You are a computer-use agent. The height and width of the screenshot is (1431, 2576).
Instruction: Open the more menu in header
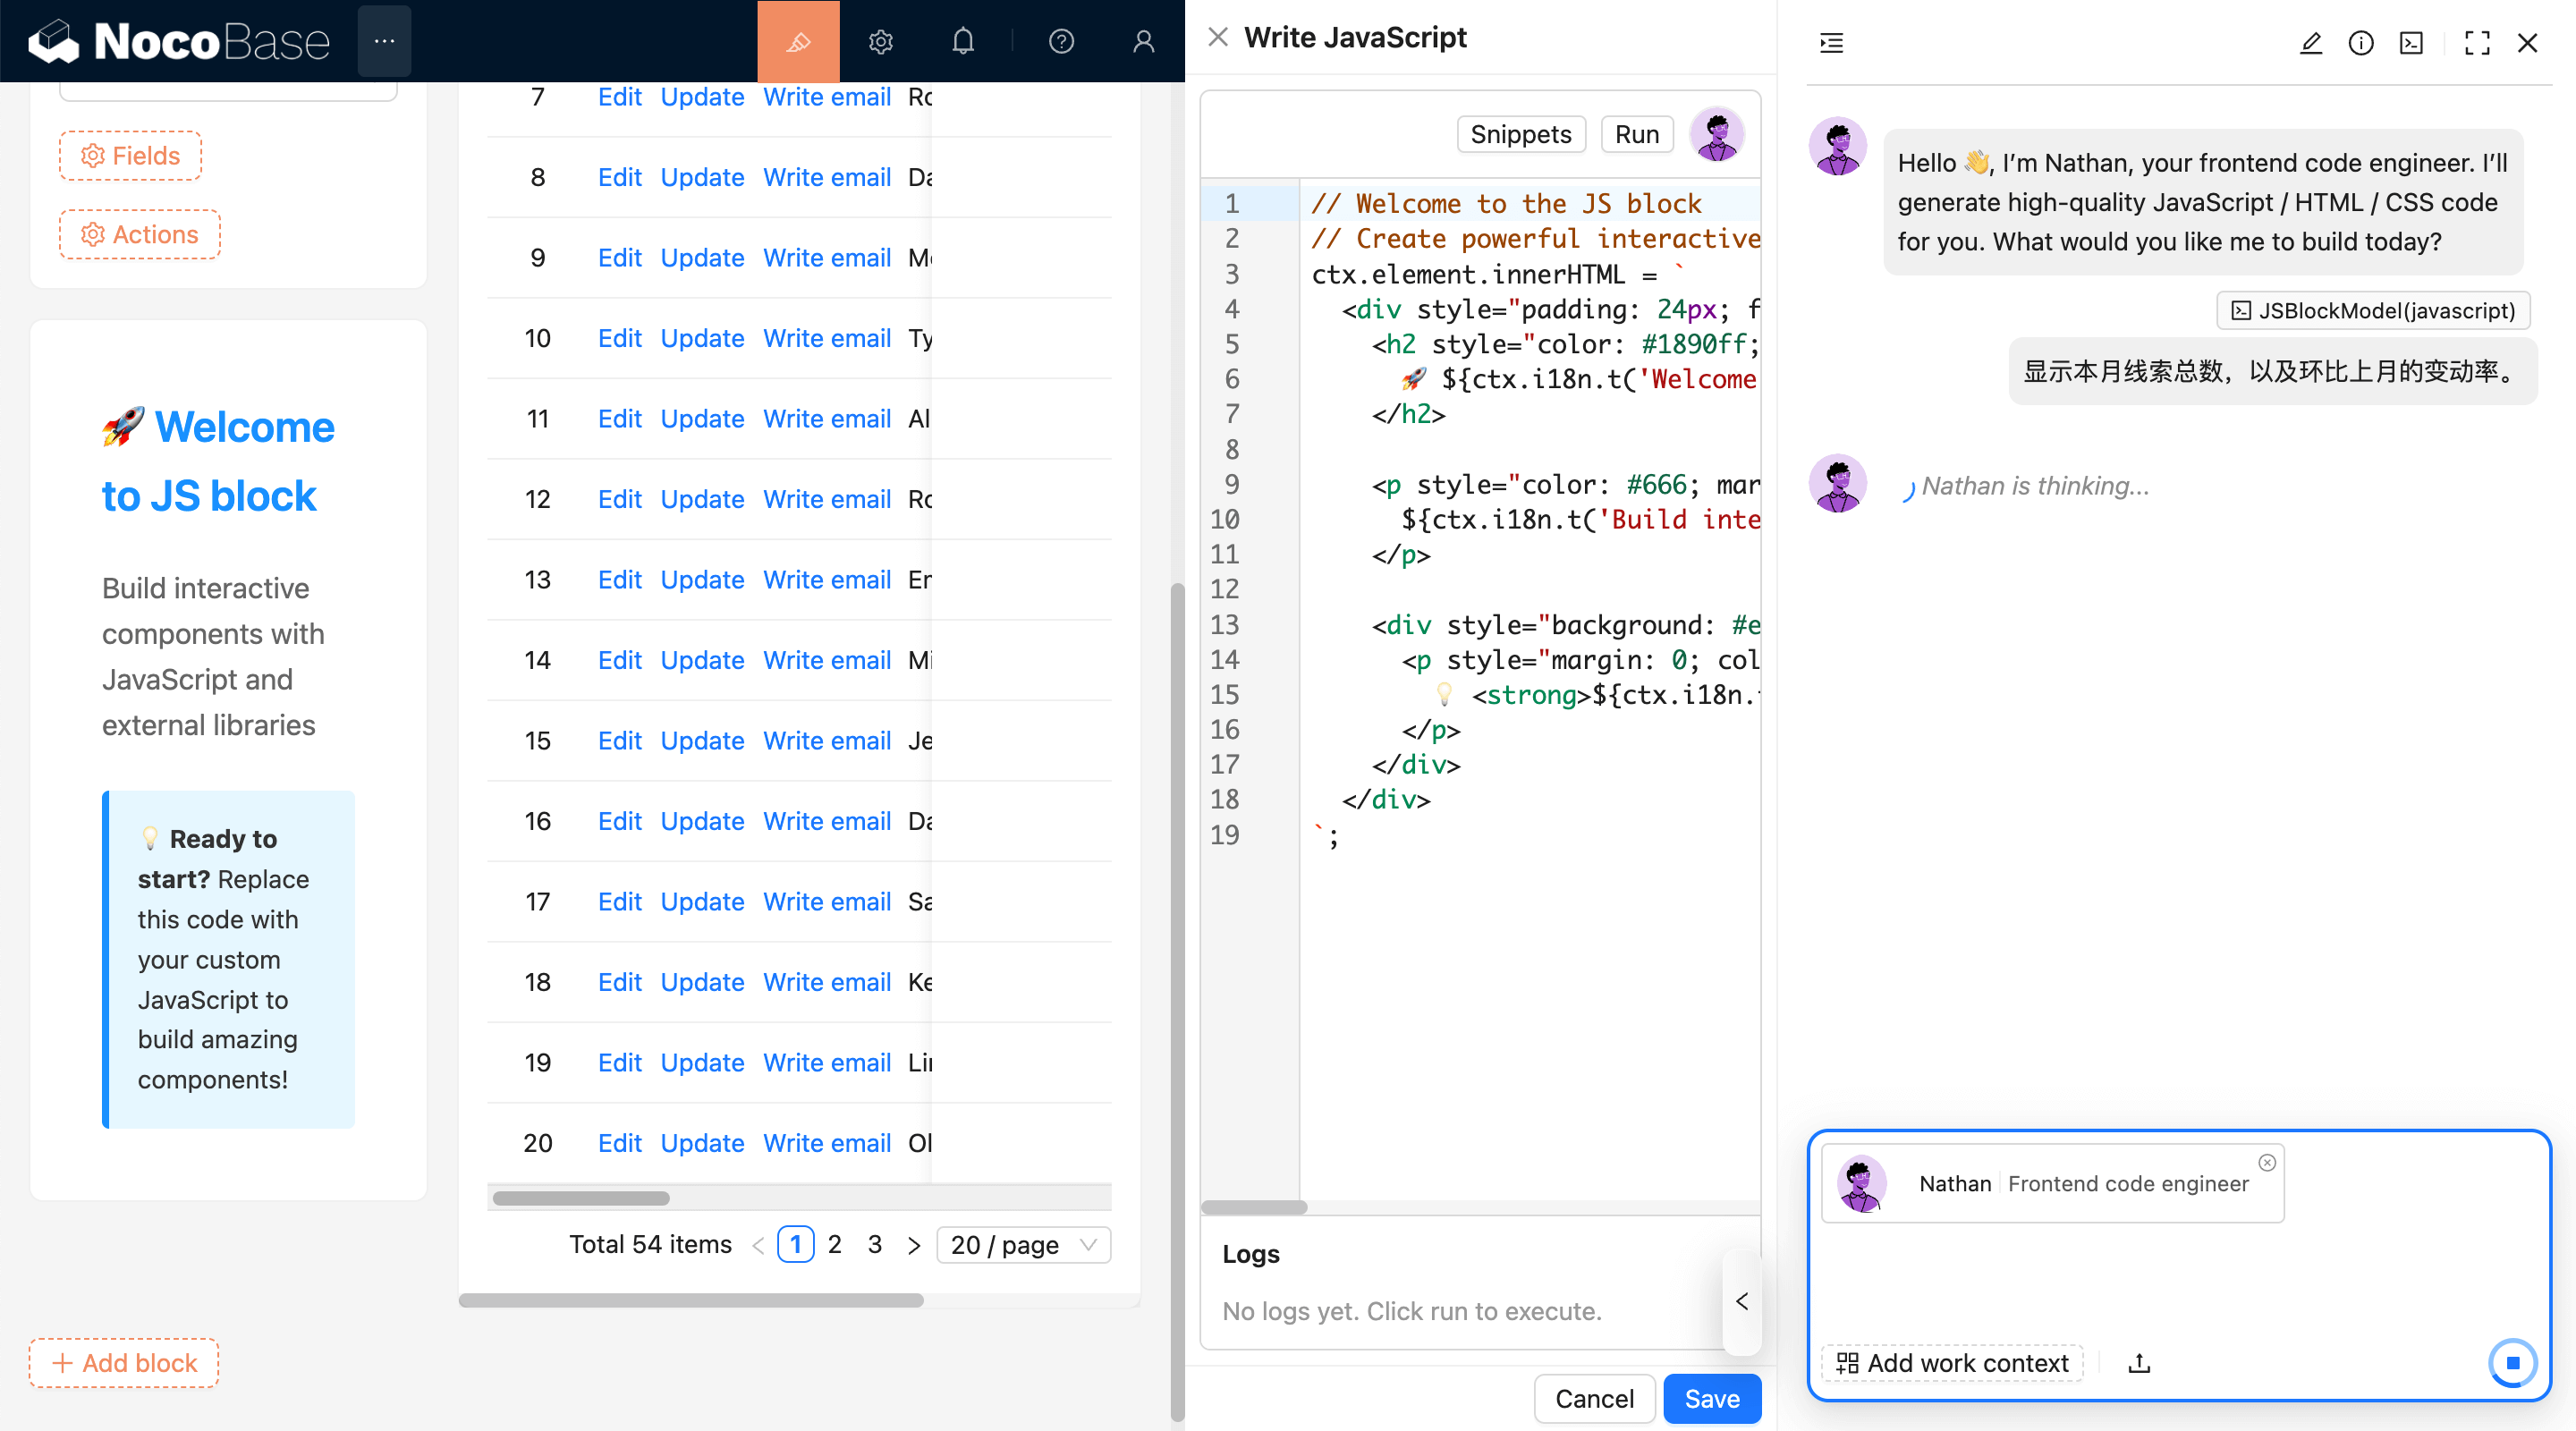[x=384, y=41]
